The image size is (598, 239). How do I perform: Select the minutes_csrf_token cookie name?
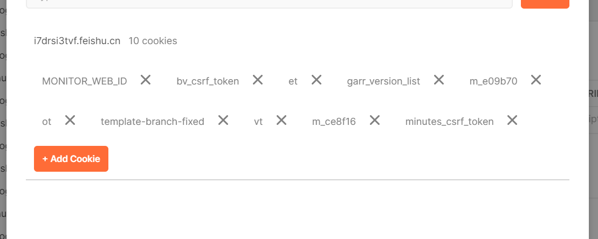pyautogui.click(x=450, y=122)
